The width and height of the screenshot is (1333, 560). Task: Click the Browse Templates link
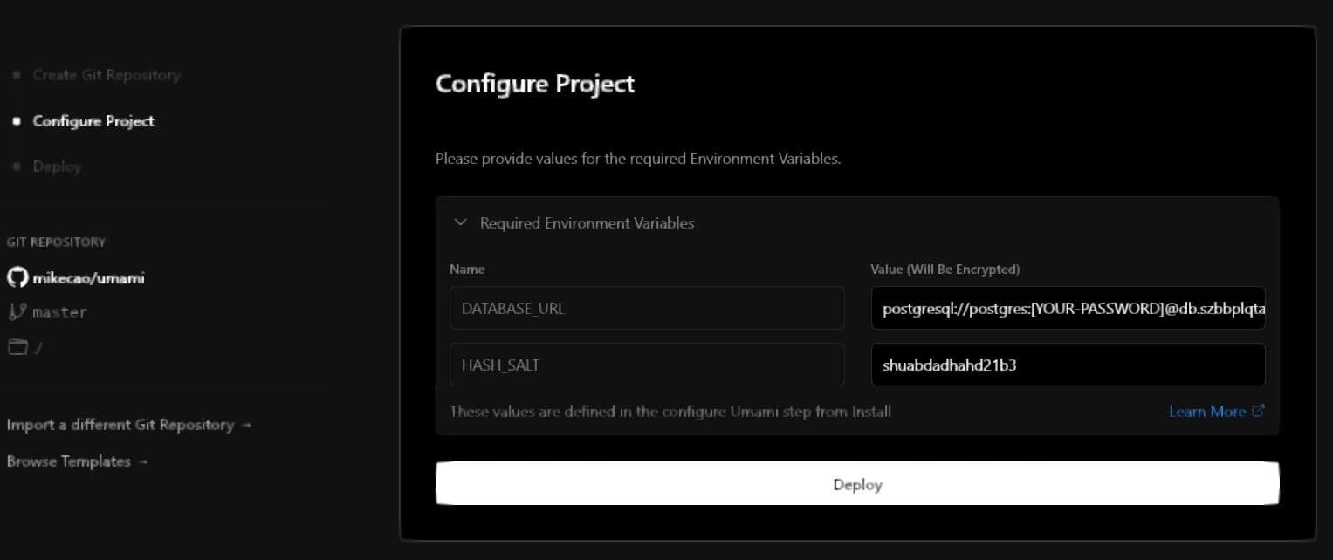70,461
